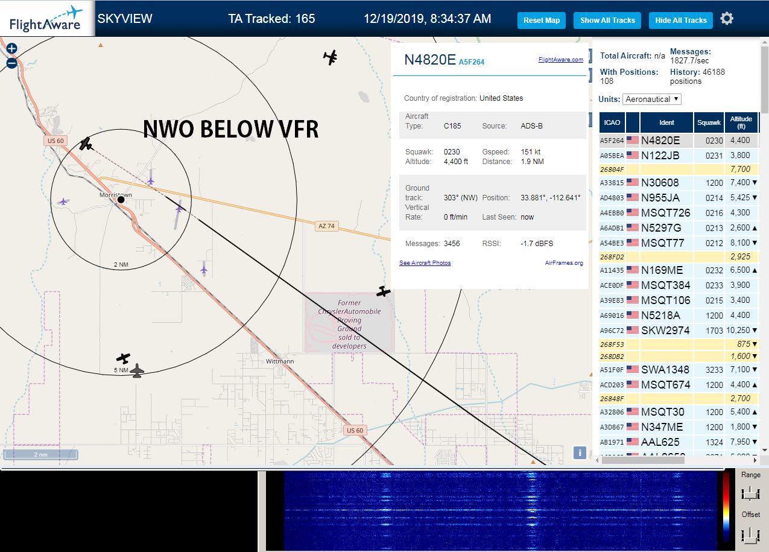This screenshot has width=769, height=552.
Task: Select the black aircraft icon on US 60
Action: pyautogui.click(x=87, y=144)
